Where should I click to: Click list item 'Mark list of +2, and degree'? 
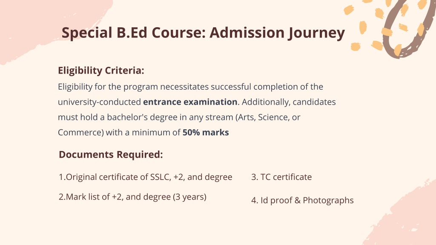pyautogui.click(x=132, y=197)
